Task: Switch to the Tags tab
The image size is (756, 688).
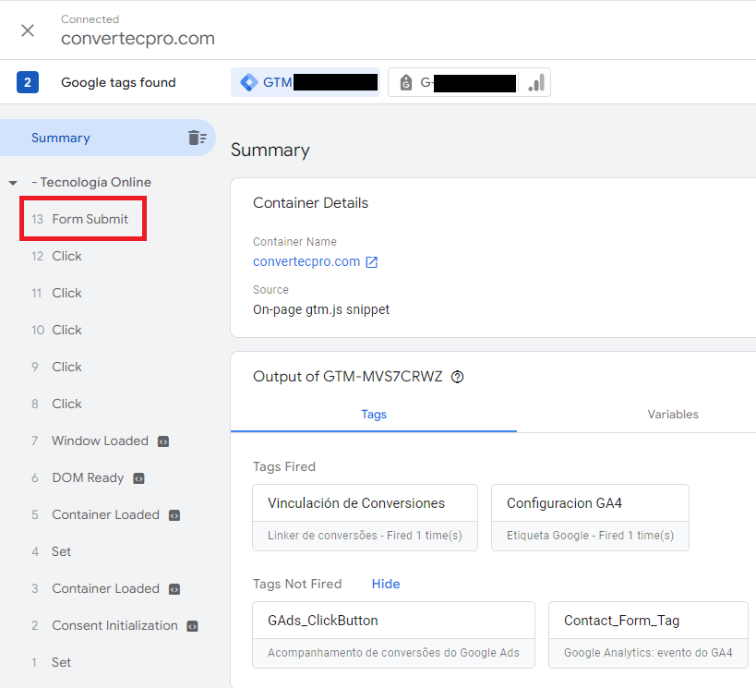Action: (x=374, y=415)
